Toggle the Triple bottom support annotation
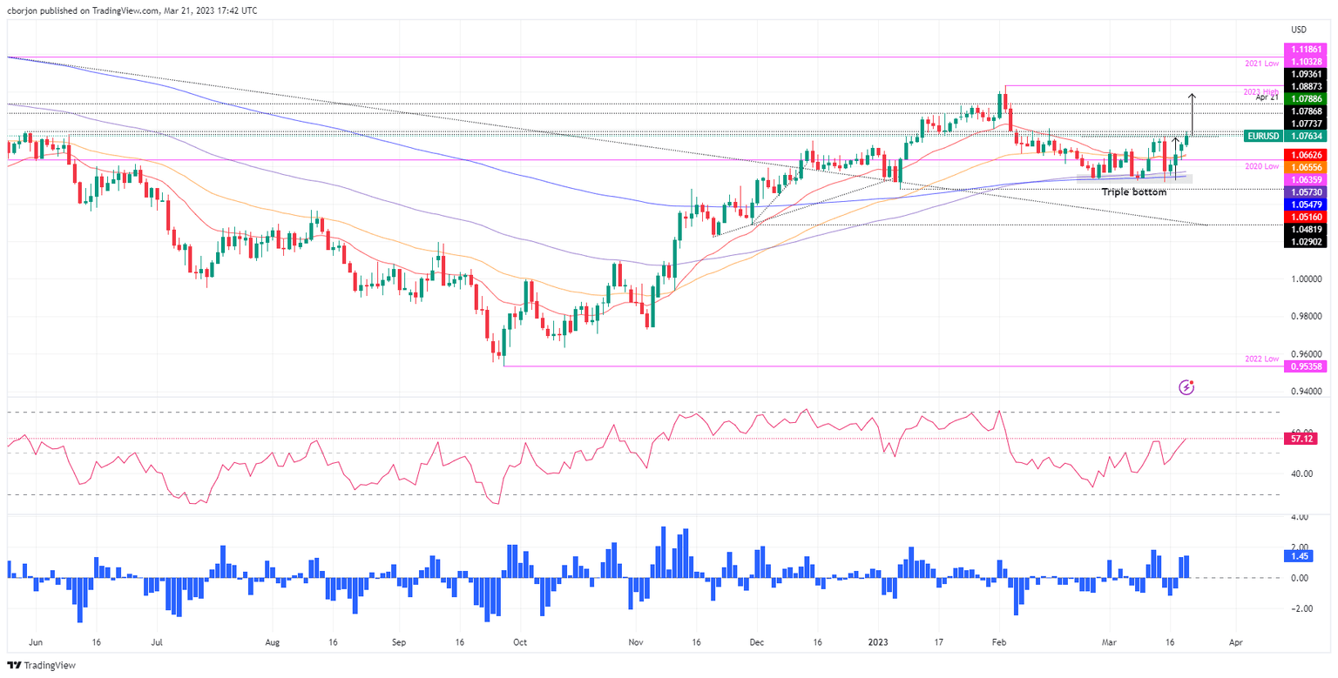The image size is (1338, 678). [x=1134, y=191]
